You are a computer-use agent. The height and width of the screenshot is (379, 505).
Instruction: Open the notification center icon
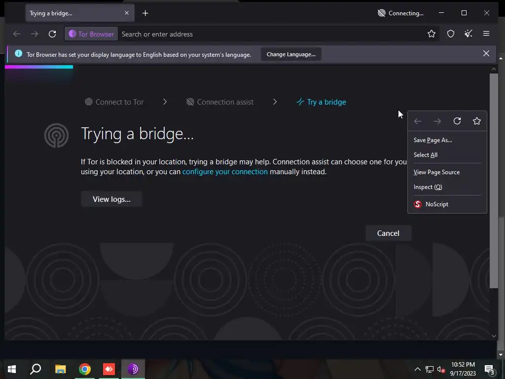(x=490, y=370)
